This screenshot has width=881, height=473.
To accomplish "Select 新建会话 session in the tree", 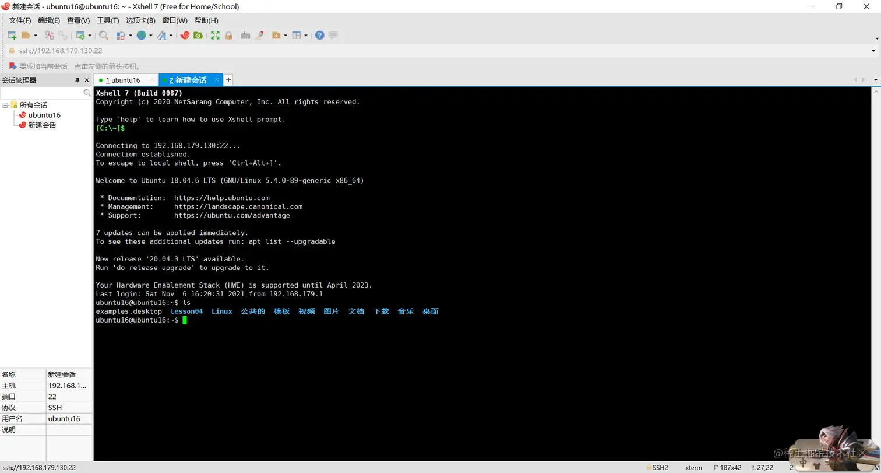I will click(42, 125).
